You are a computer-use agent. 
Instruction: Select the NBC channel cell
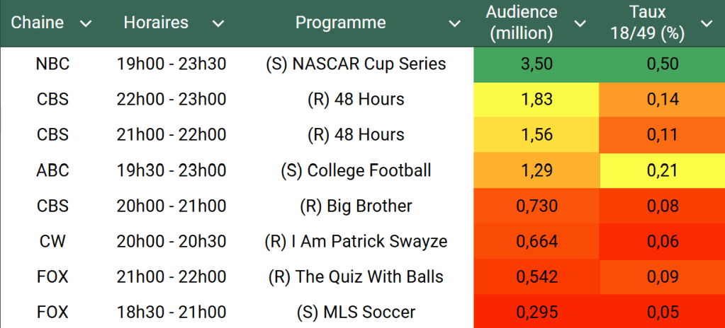(53, 64)
